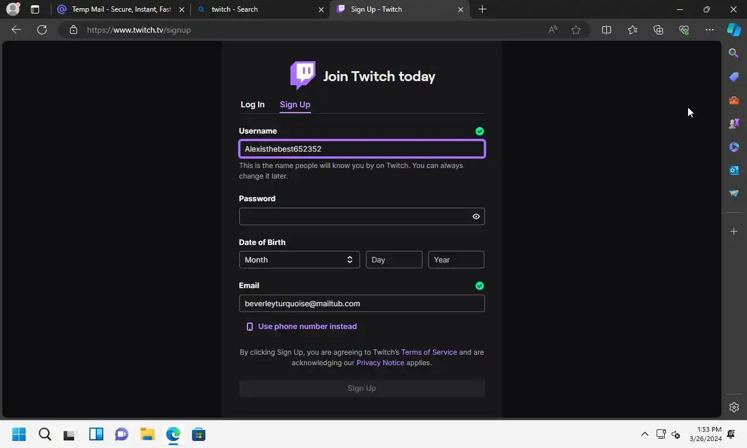This screenshot has height=448, width=747.
Task: Click the Twitch logo icon
Action: [303, 76]
